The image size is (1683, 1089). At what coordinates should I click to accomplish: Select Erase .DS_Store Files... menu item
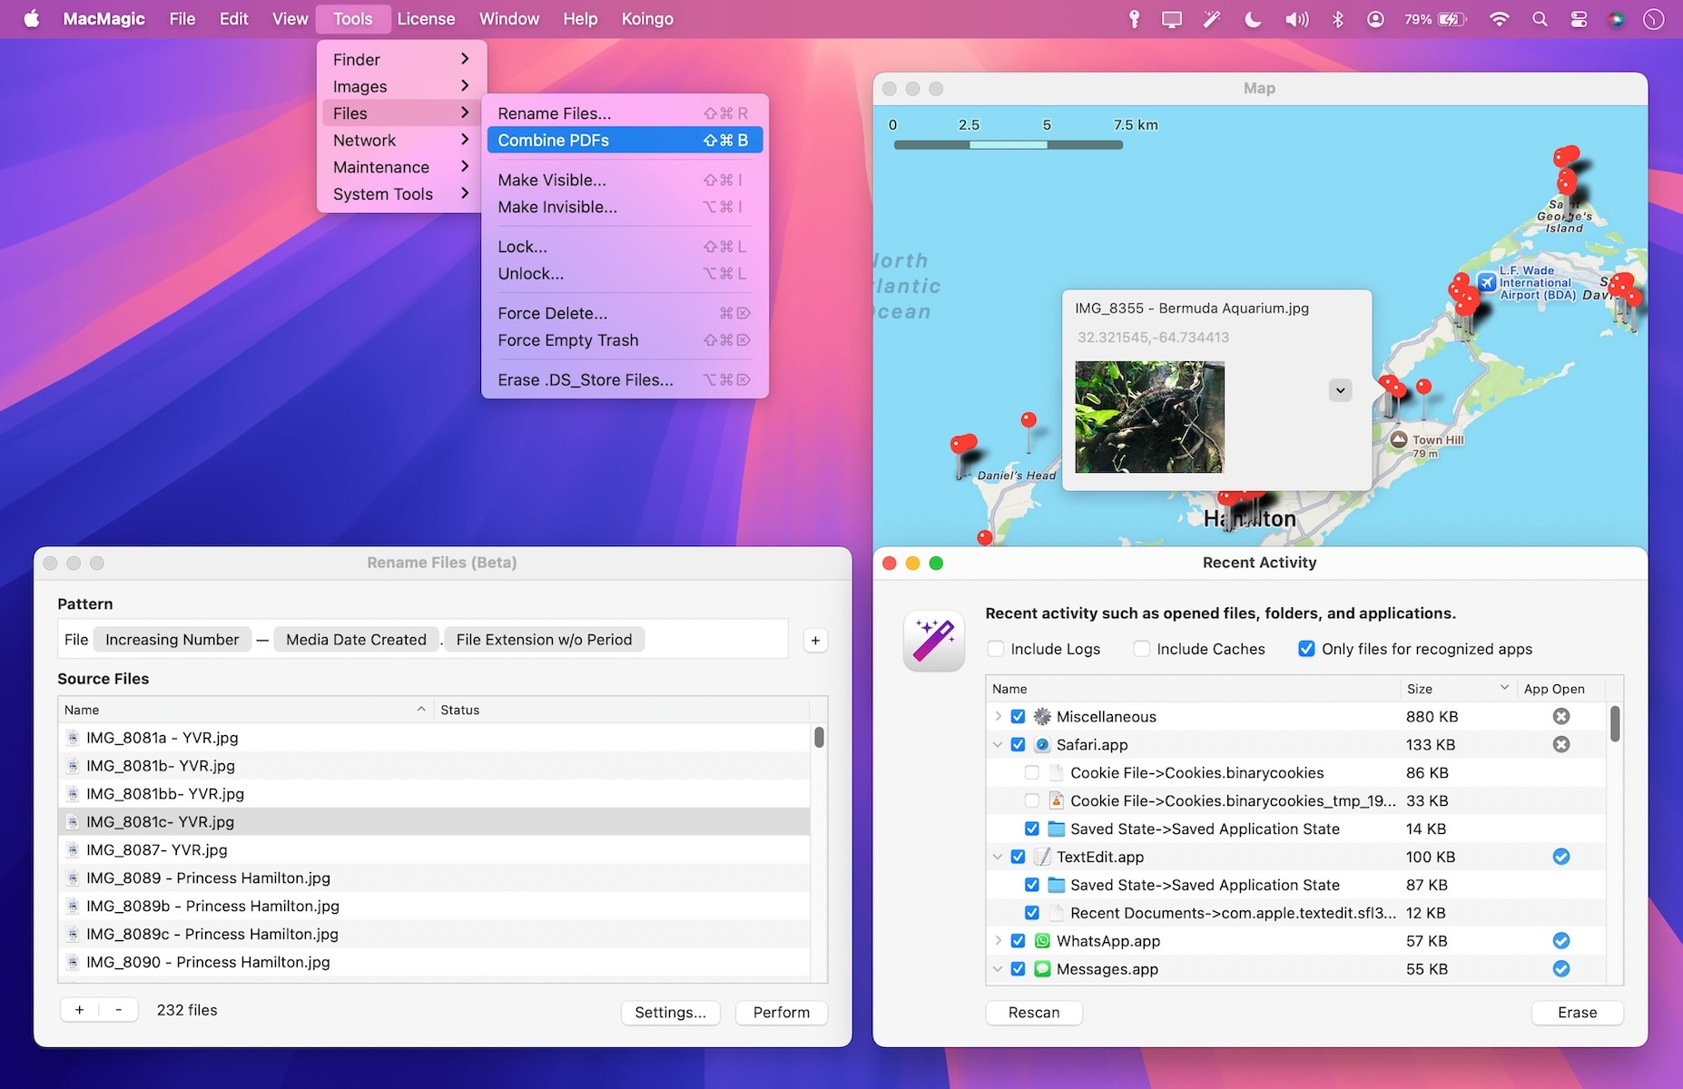[625, 380]
